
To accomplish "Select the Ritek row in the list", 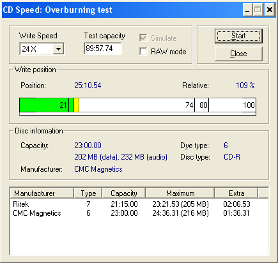I will (x=139, y=204).
